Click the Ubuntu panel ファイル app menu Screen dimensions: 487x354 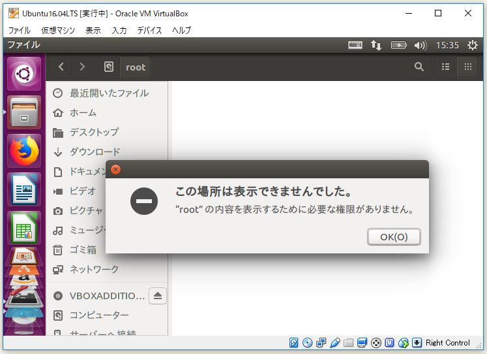pyautogui.click(x=23, y=45)
